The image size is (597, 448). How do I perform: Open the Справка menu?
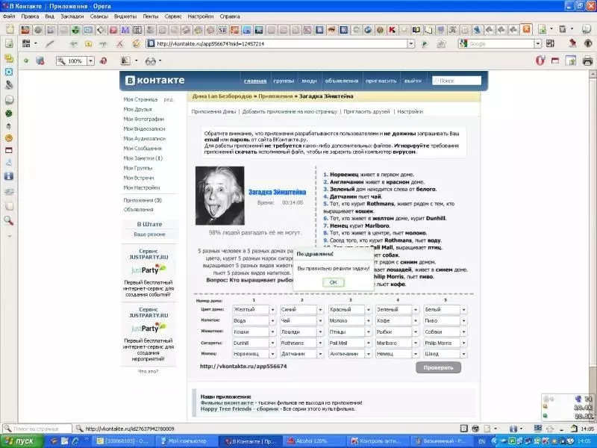click(230, 16)
